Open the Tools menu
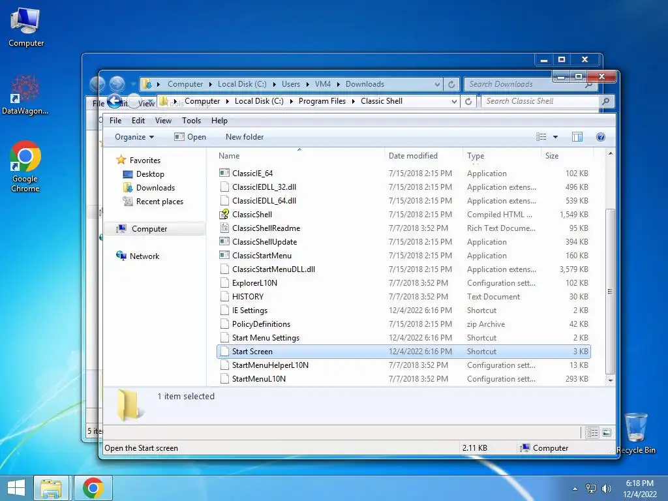 coord(191,121)
